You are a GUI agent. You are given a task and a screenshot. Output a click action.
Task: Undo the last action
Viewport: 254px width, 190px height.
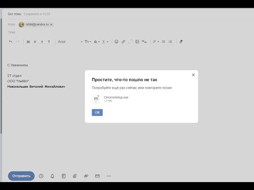click(x=11, y=42)
